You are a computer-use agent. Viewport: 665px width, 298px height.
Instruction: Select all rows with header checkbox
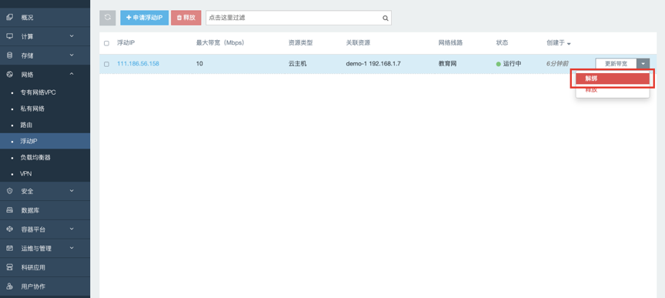coord(106,43)
